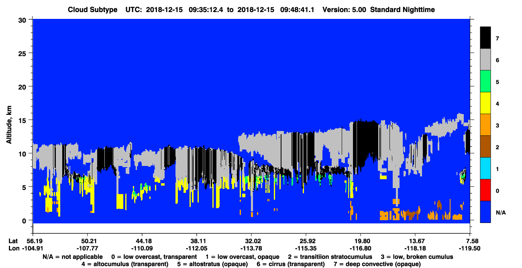Click latitude value 50.21

[x=87, y=241]
